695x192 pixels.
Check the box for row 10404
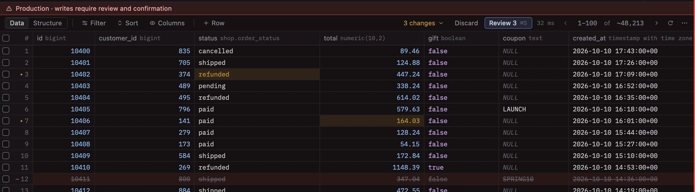point(6,97)
